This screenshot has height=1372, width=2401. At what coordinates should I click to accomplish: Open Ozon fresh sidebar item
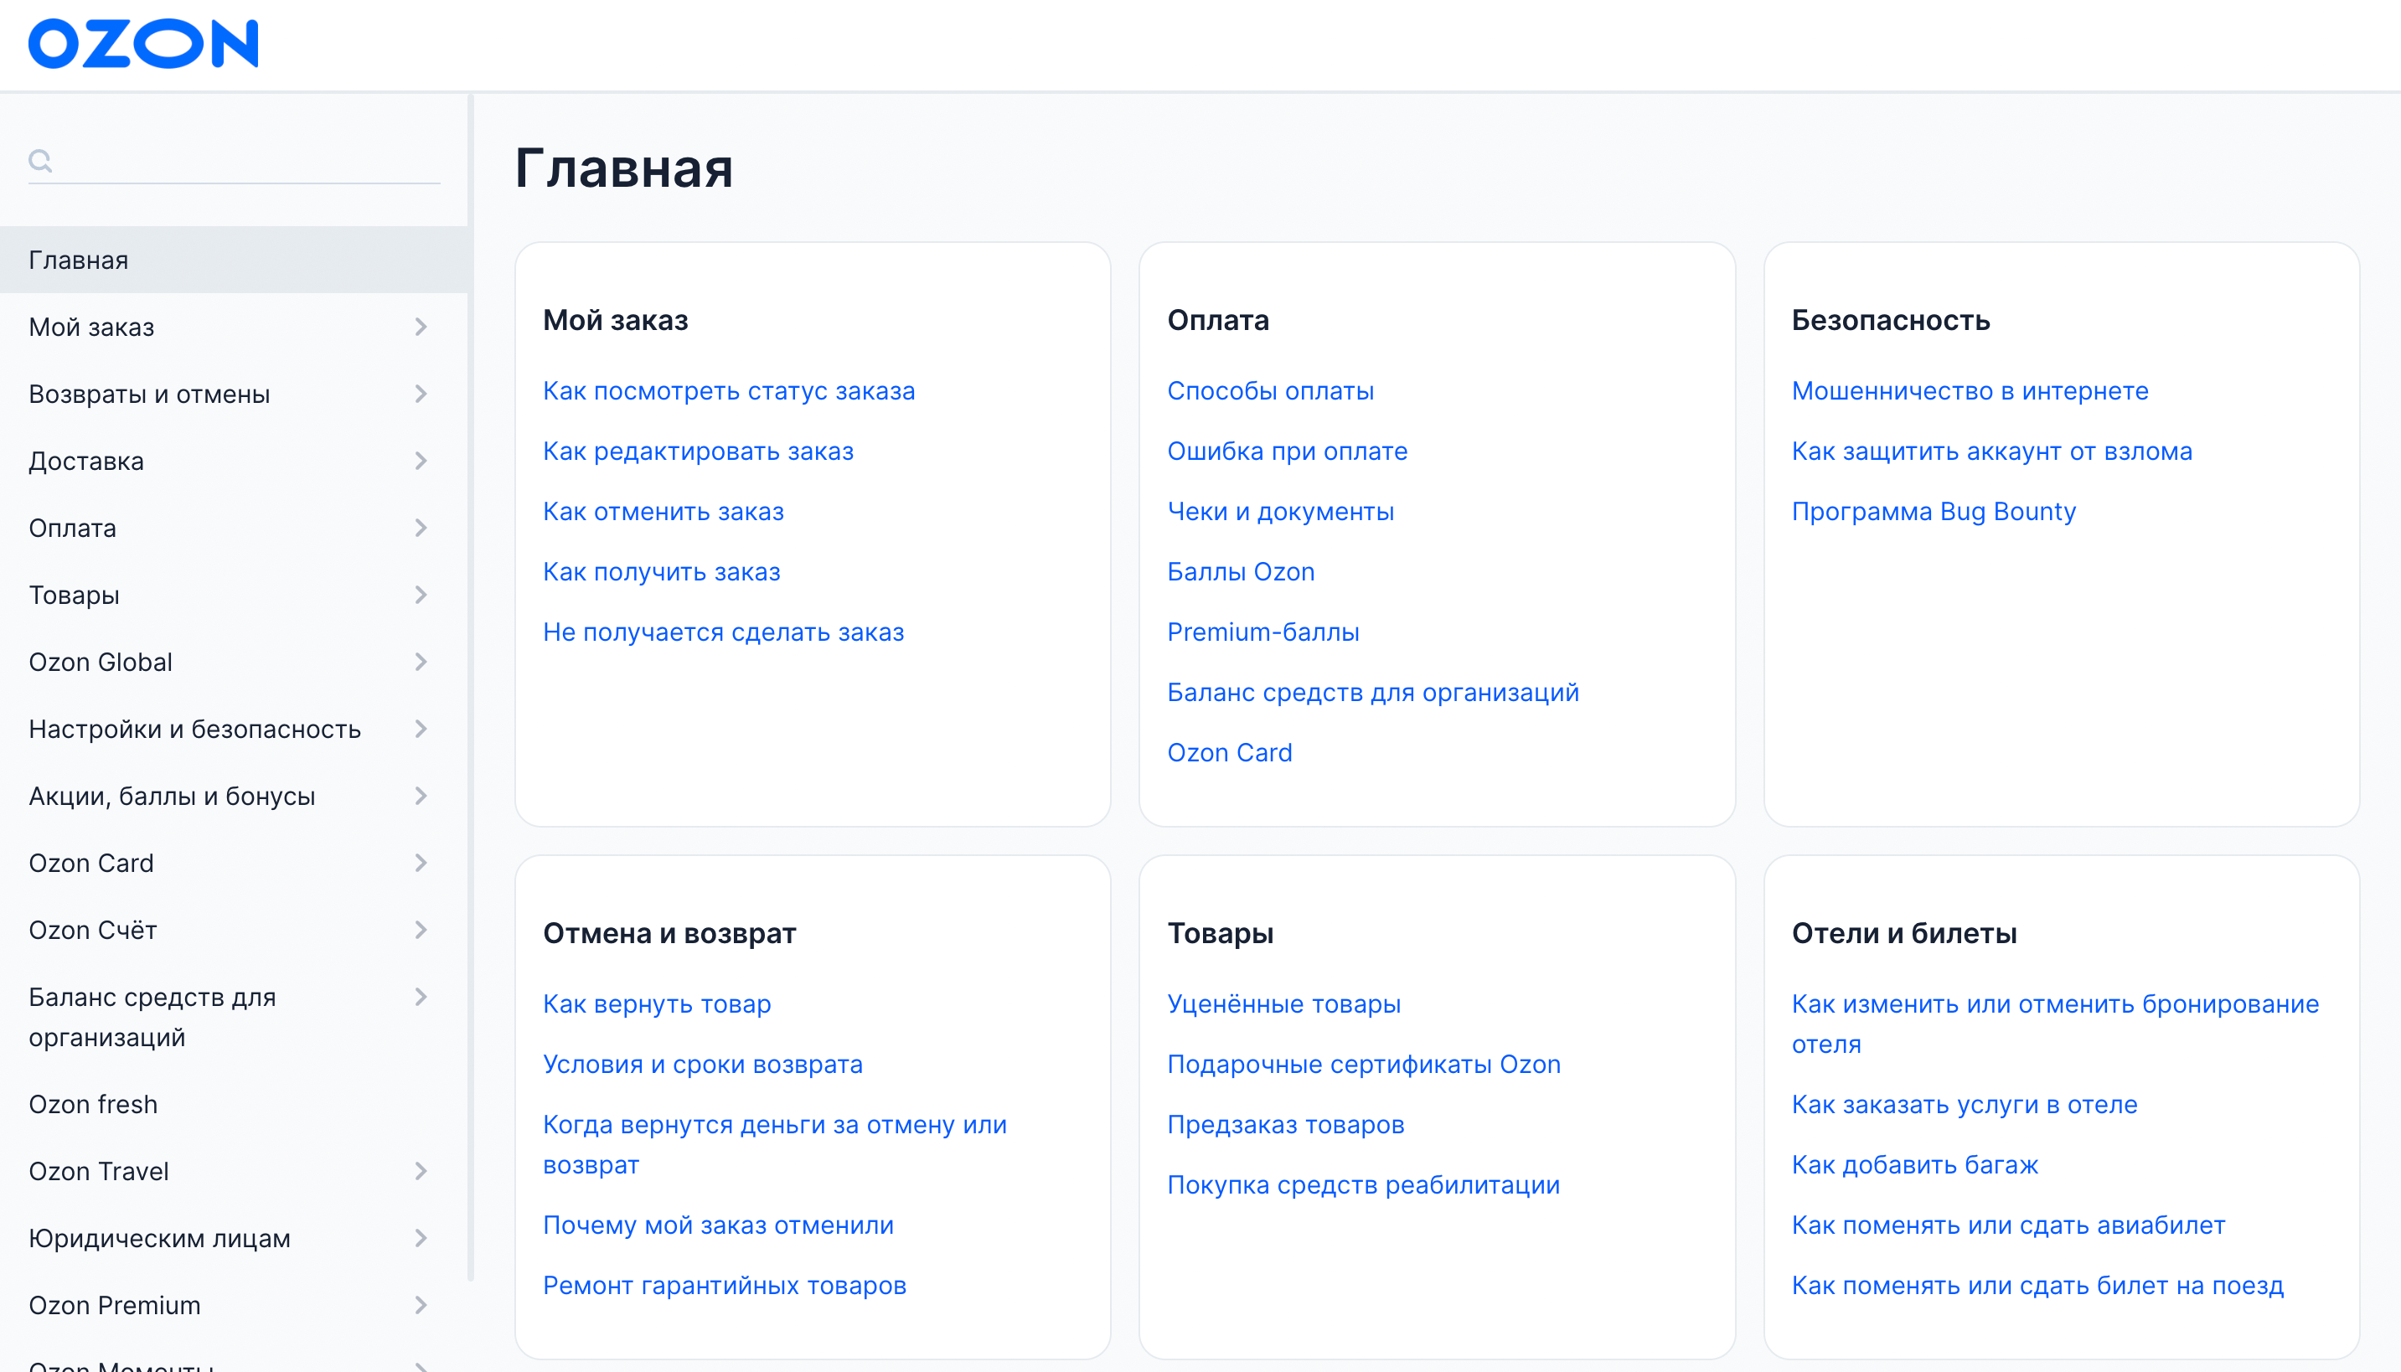click(93, 1104)
